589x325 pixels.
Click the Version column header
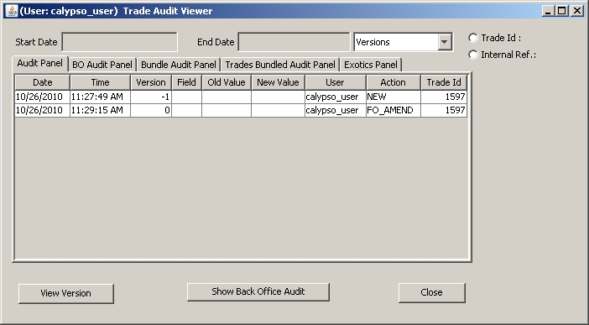click(151, 82)
